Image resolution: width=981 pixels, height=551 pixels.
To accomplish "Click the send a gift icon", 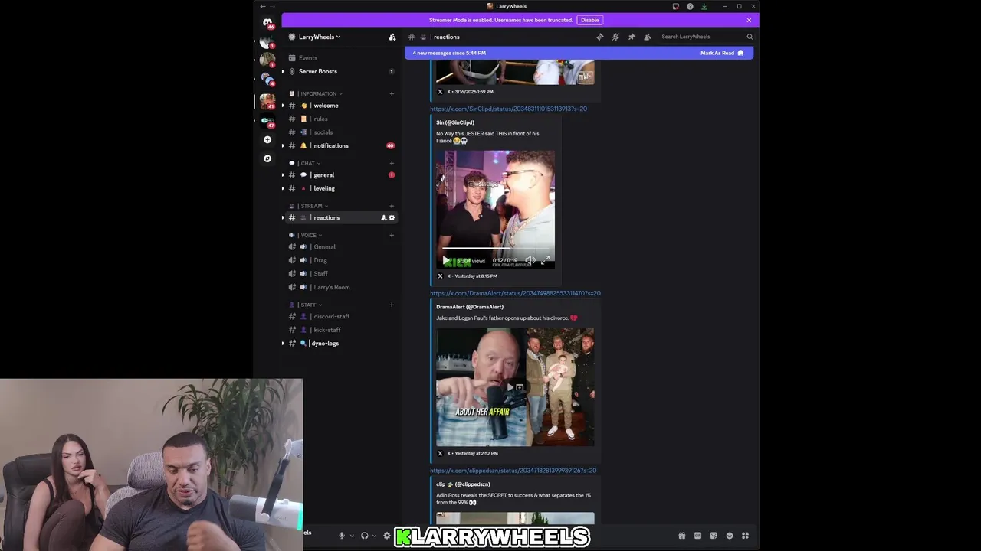I will 681,536.
